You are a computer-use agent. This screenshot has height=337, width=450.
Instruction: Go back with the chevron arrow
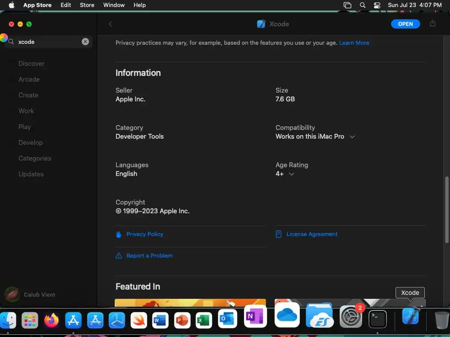110,24
